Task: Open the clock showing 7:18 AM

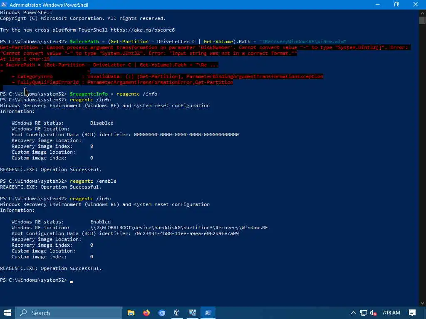Action: tap(391, 313)
